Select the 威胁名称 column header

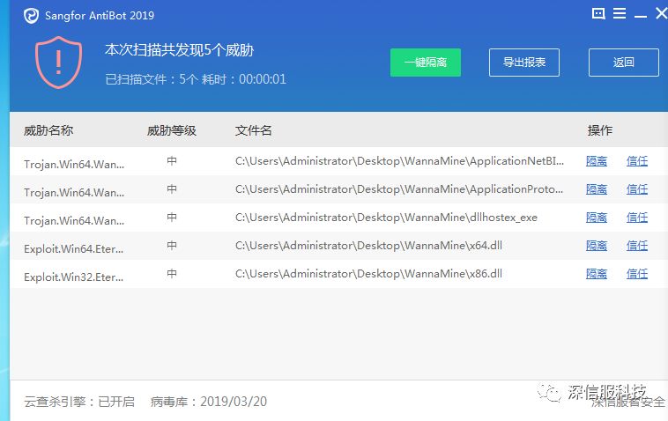(x=48, y=130)
